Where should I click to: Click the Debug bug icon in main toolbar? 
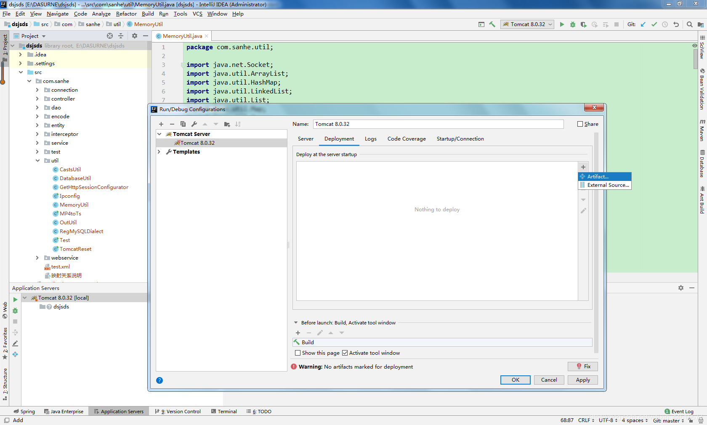point(573,24)
